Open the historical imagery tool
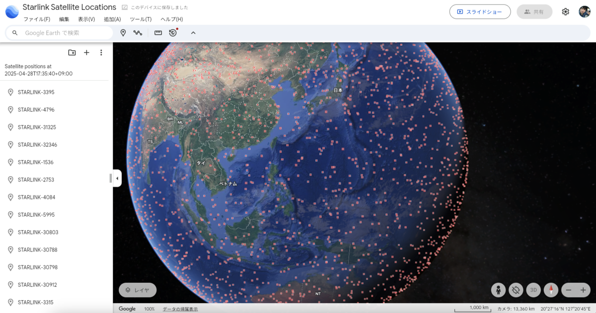The image size is (596, 313). [x=173, y=33]
